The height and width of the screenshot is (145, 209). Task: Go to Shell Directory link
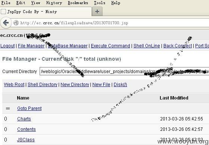43,85
